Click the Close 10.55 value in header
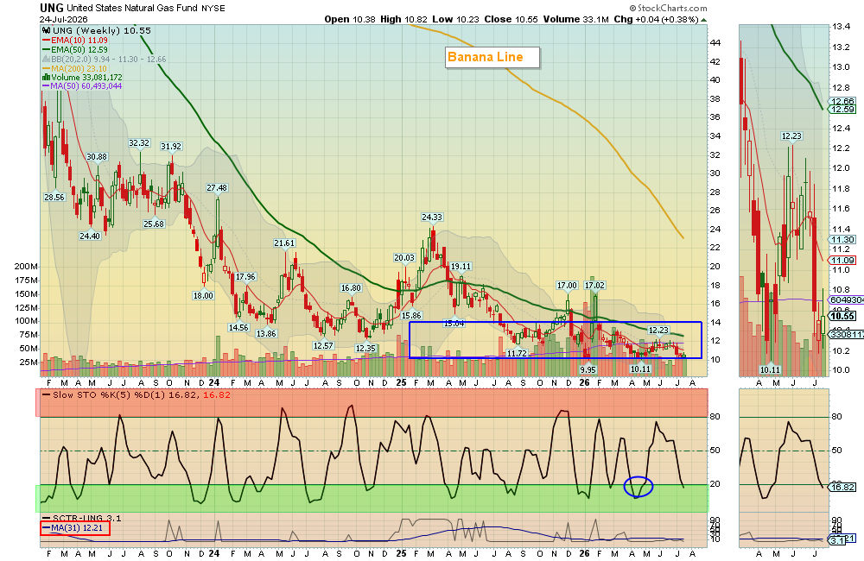Image resolution: width=864 pixels, height=561 pixels. 511,19
